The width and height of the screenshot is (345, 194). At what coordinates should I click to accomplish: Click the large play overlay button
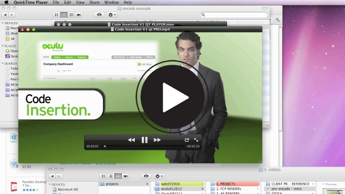tap(172, 97)
